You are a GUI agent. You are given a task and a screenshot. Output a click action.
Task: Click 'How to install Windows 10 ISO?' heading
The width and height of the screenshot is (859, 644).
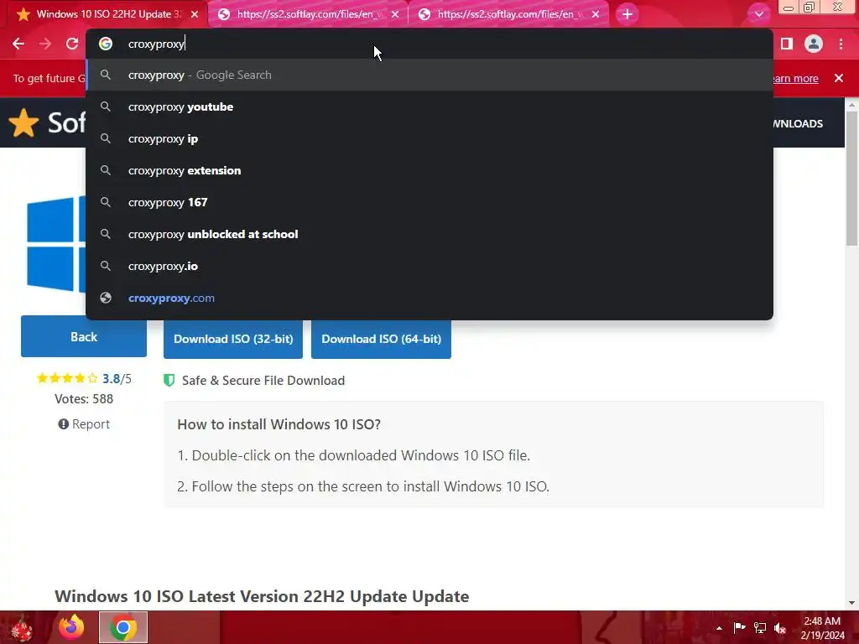pyautogui.click(x=279, y=424)
